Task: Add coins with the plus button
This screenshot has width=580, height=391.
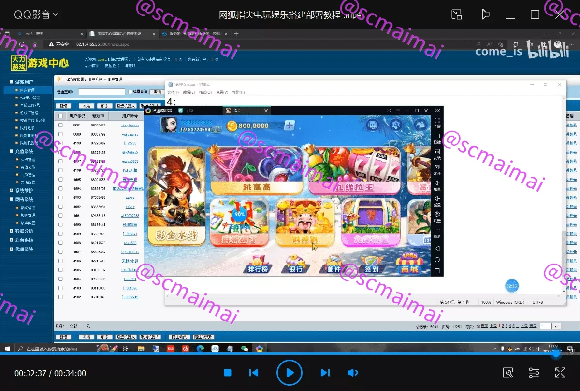Action: pyautogui.click(x=289, y=126)
